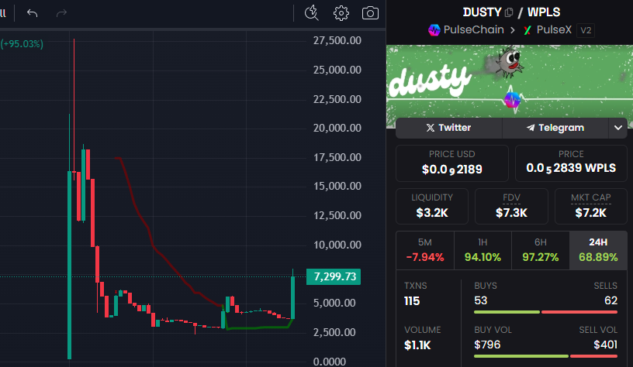Open the Telegram link
The width and height of the screenshot is (633, 367).
tap(555, 128)
